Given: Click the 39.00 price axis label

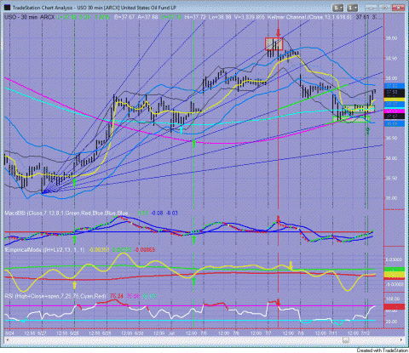Looking at the screenshot, I should tap(391, 38).
